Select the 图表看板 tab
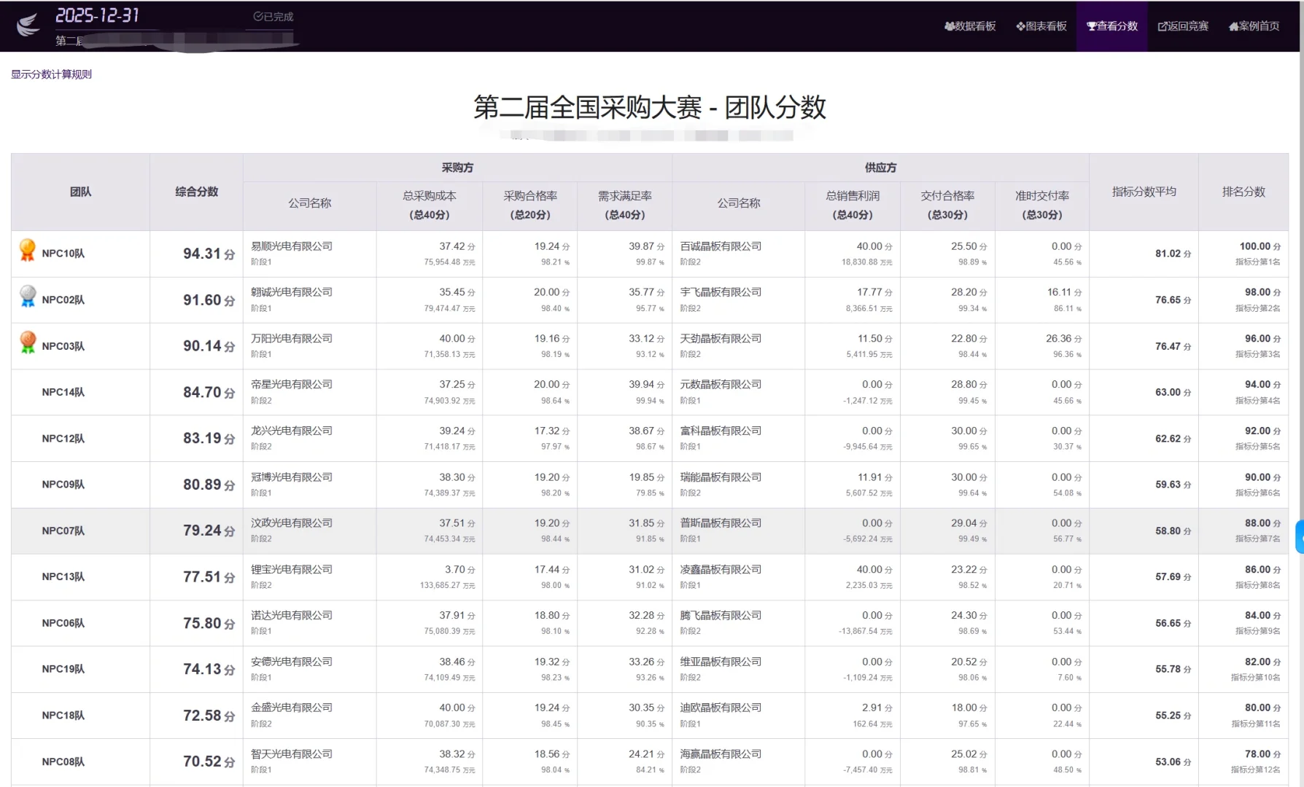This screenshot has height=787, width=1304. tap(1041, 26)
